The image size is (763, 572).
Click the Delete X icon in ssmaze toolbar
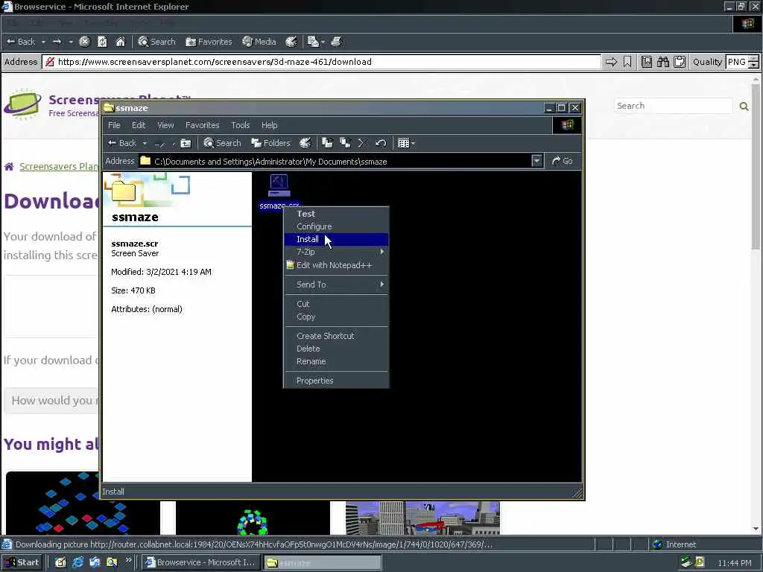pyautogui.click(x=362, y=143)
